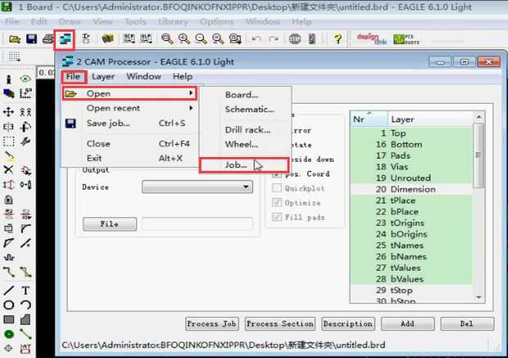Image resolution: width=508 pixels, height=358 pixels.
Task: Open the Use library book icon
Action: pyautogui.click(x=107, y=38)
